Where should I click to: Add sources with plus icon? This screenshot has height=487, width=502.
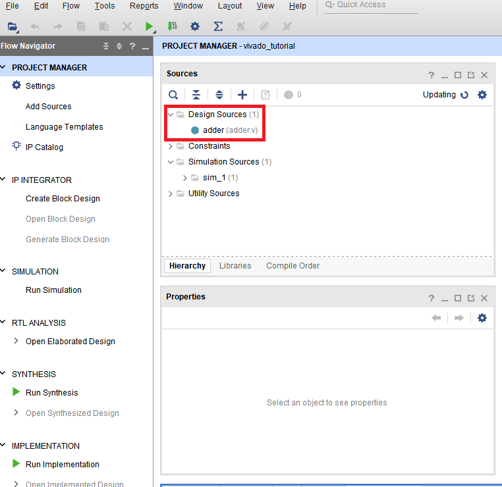(x=242, y=95)
